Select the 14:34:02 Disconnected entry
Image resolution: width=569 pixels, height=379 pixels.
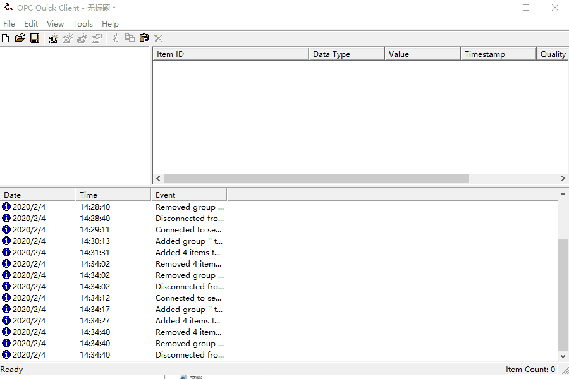pos(113,287)
